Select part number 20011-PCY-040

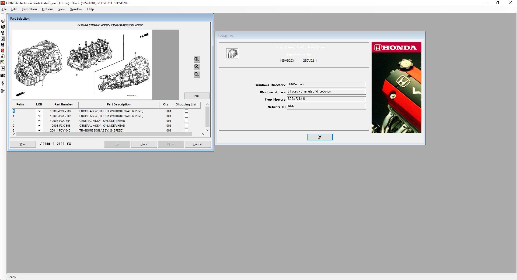tap(60, 130)
